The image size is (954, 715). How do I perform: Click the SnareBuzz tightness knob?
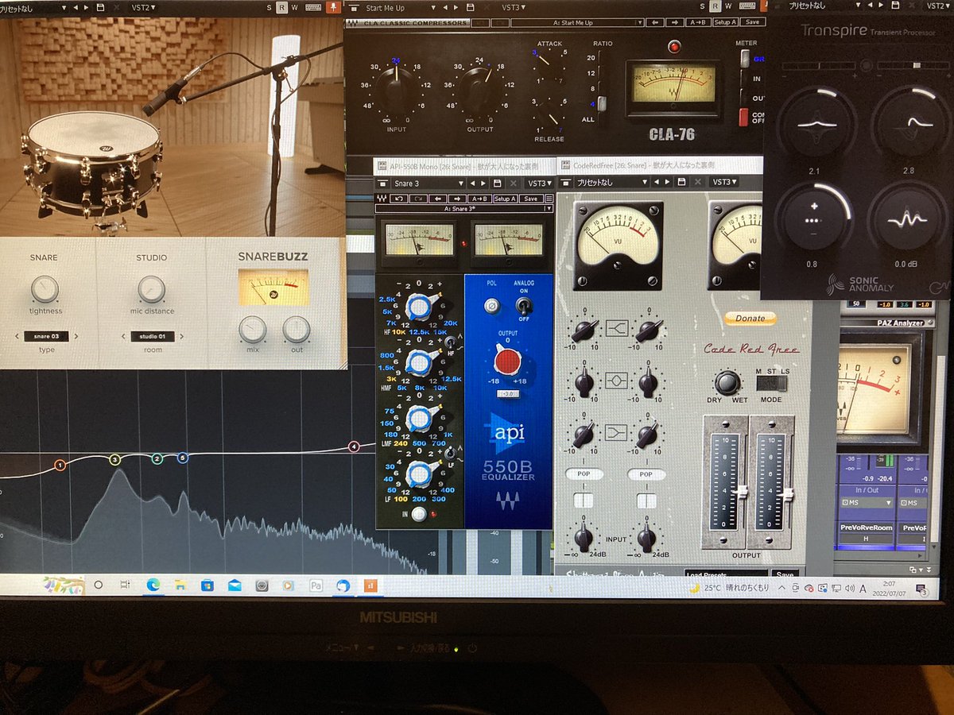[45, 289]
